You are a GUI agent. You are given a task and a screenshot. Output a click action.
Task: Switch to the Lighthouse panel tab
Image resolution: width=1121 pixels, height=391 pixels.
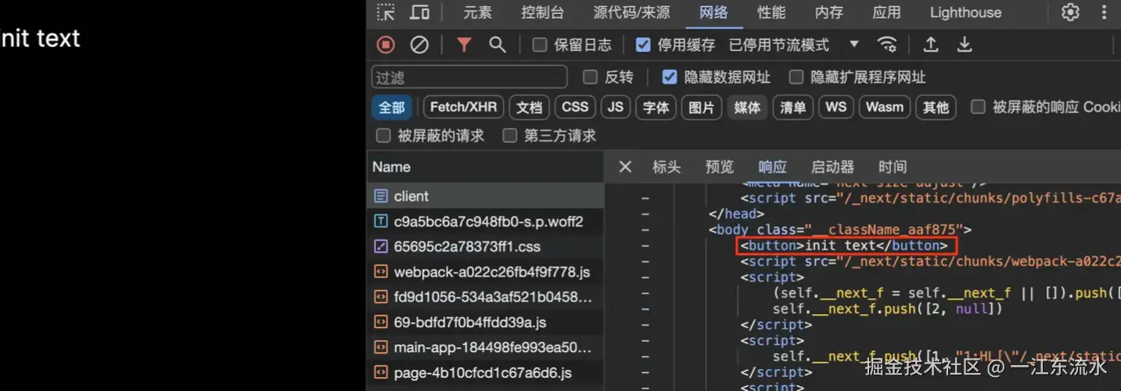coord(965,13)
